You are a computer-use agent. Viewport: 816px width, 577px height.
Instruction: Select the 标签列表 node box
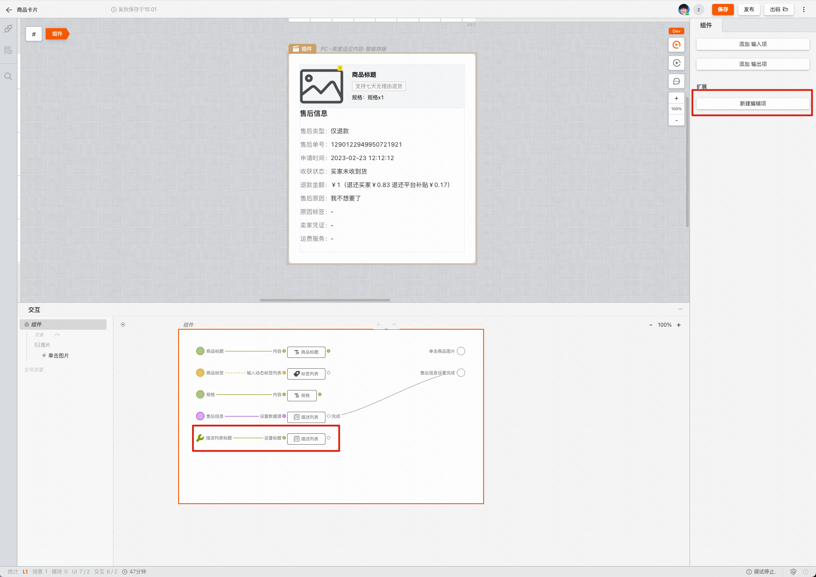coord(306,374)
